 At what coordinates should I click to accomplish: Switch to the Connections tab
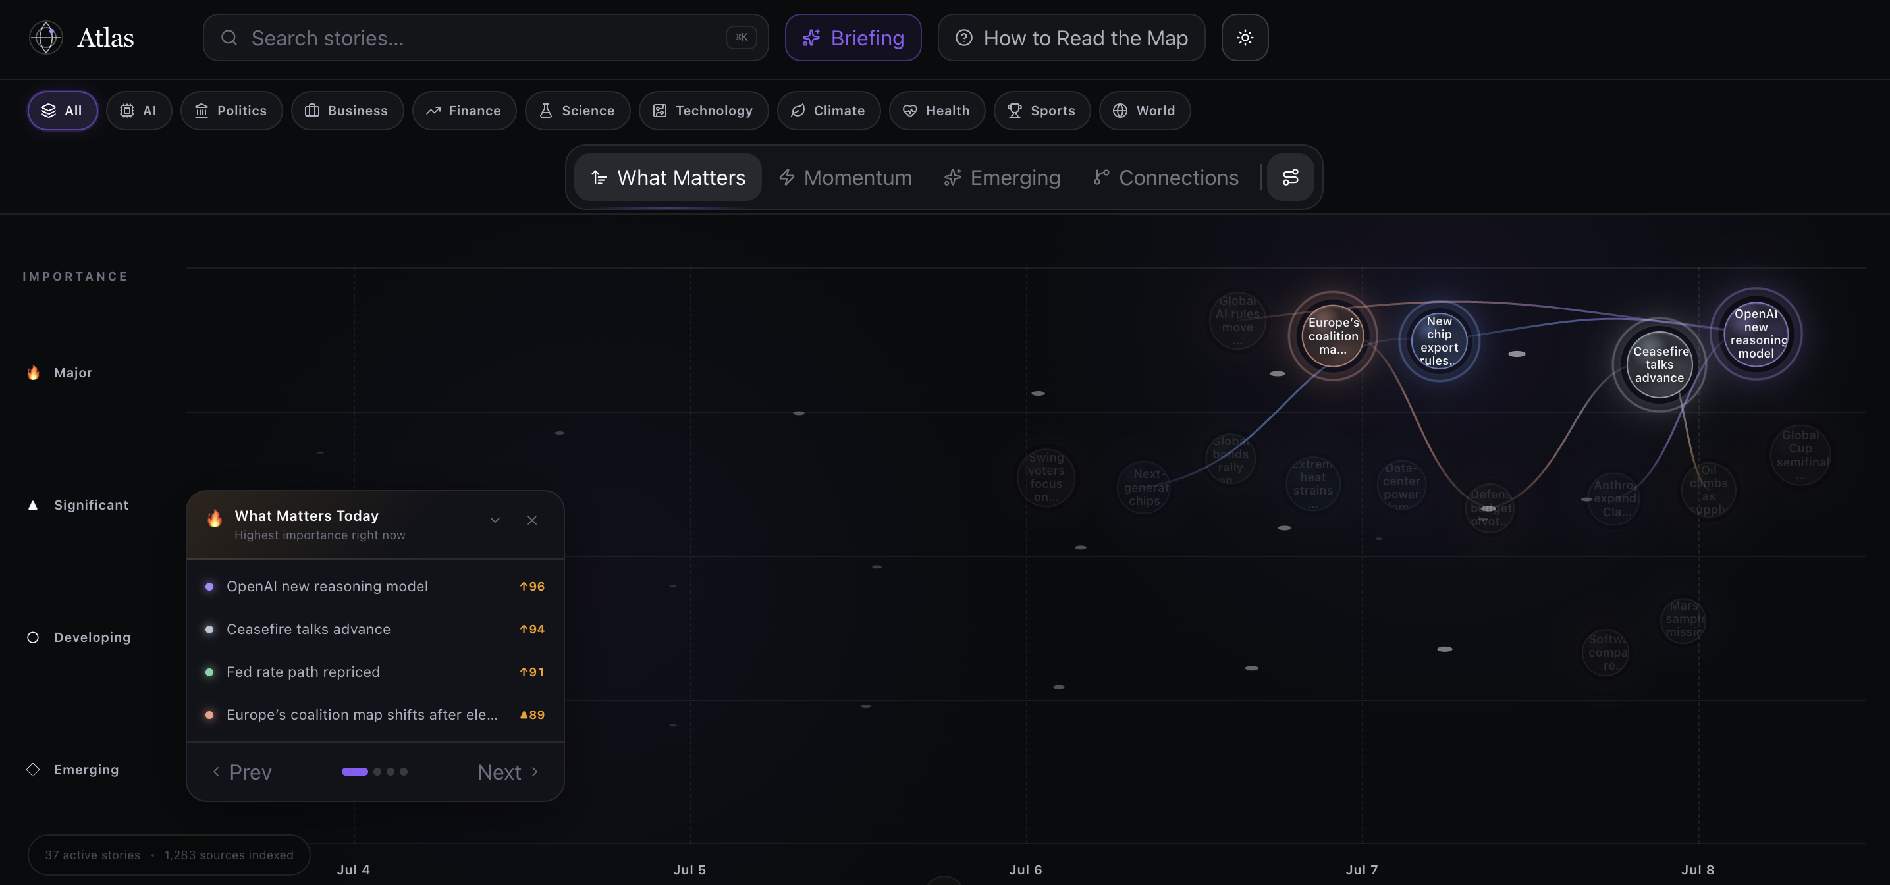[x=1165, y=177]
